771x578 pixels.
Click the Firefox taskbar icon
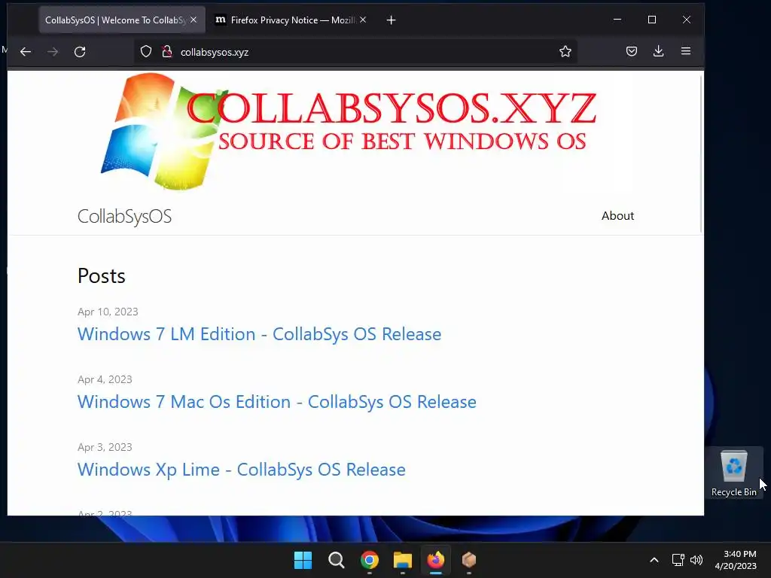click(436, 560)
